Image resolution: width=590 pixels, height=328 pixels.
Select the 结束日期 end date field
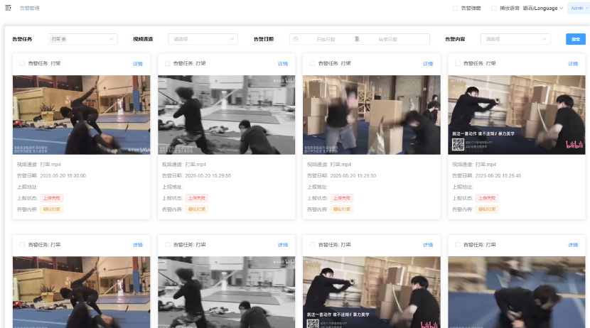coord(387,39)
